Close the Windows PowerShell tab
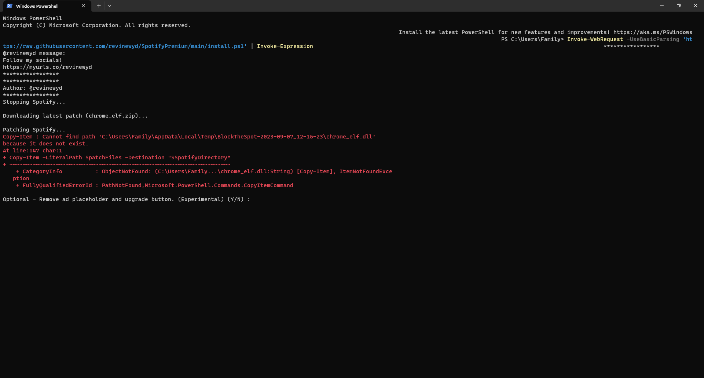The height and width of the screenshot is (378, 704). (x=83, y=6)
